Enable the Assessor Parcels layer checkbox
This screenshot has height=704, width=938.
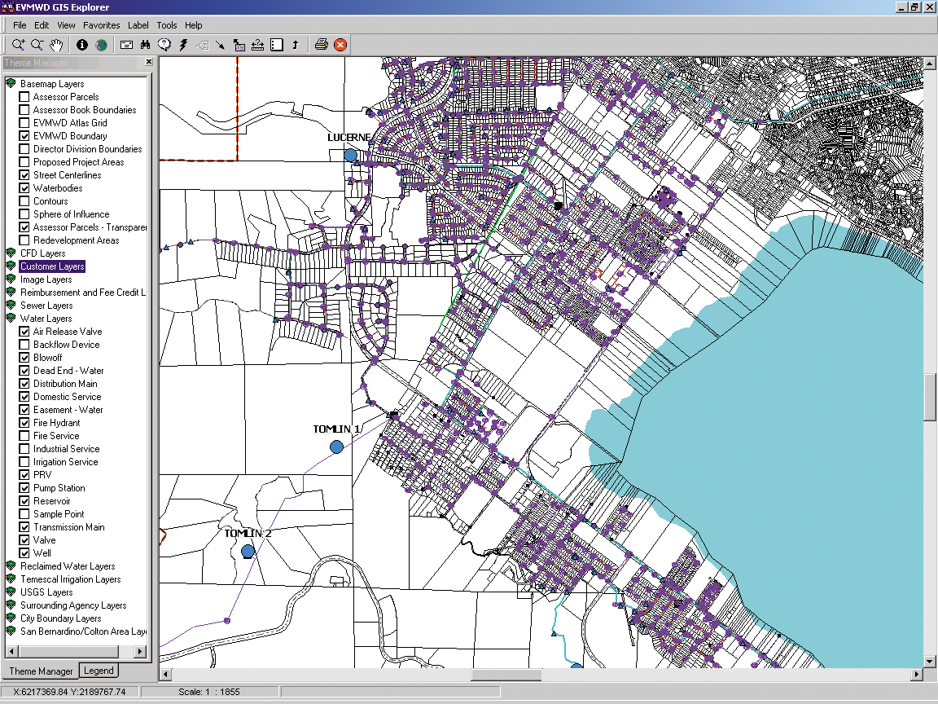(24, 97)
